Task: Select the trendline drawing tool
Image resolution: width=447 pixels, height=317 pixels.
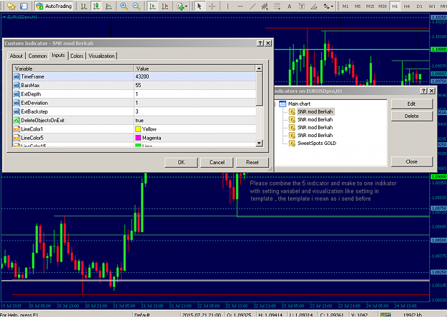Action: pos(252,6)
